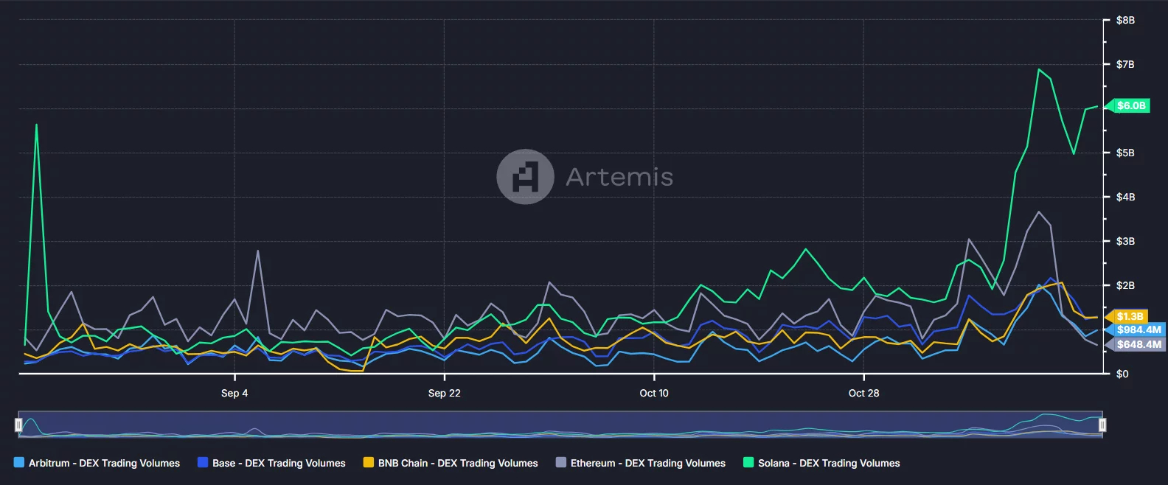Screen dimensions: 1168x485
Task: Show or hide Ethereum - DEX Trading Volumes label
Action: [x=647, y=463]
